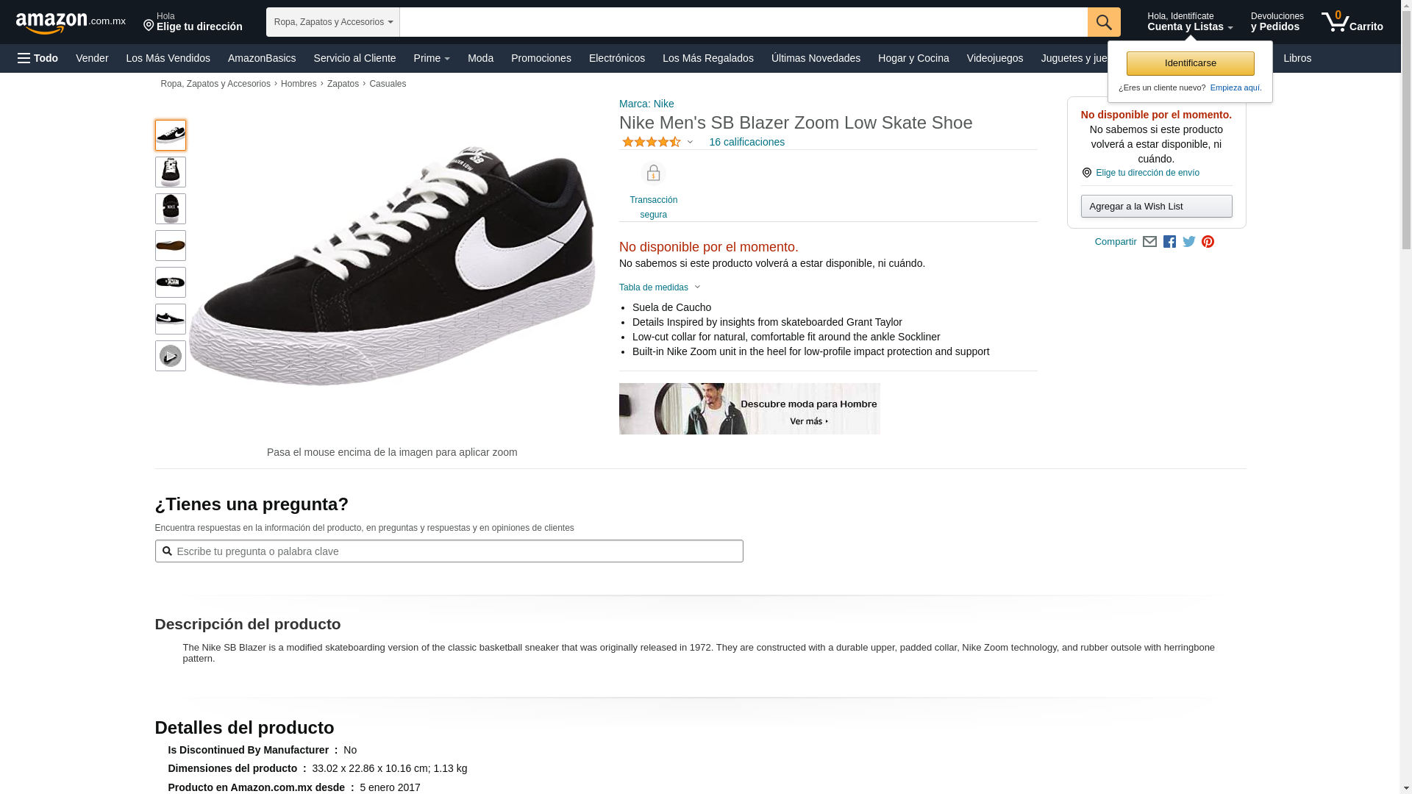This screenshot has height=794, width=1412.
Task: Select the shoe sole thumbnail image
Action: [x=170, y=246]
